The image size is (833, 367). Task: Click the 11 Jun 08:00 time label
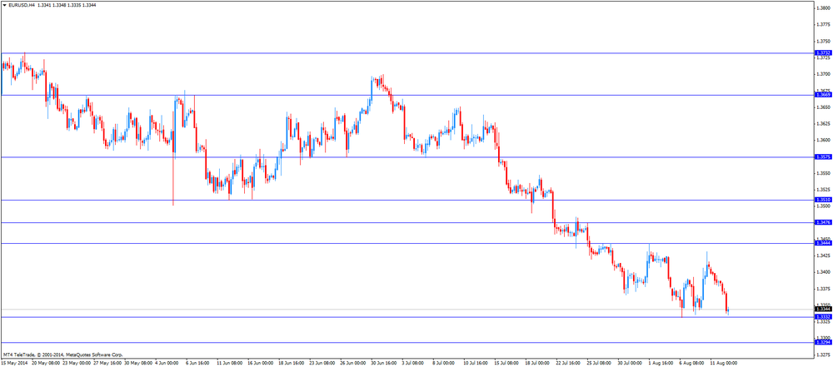pyautogui.click(x=231, y=364)
